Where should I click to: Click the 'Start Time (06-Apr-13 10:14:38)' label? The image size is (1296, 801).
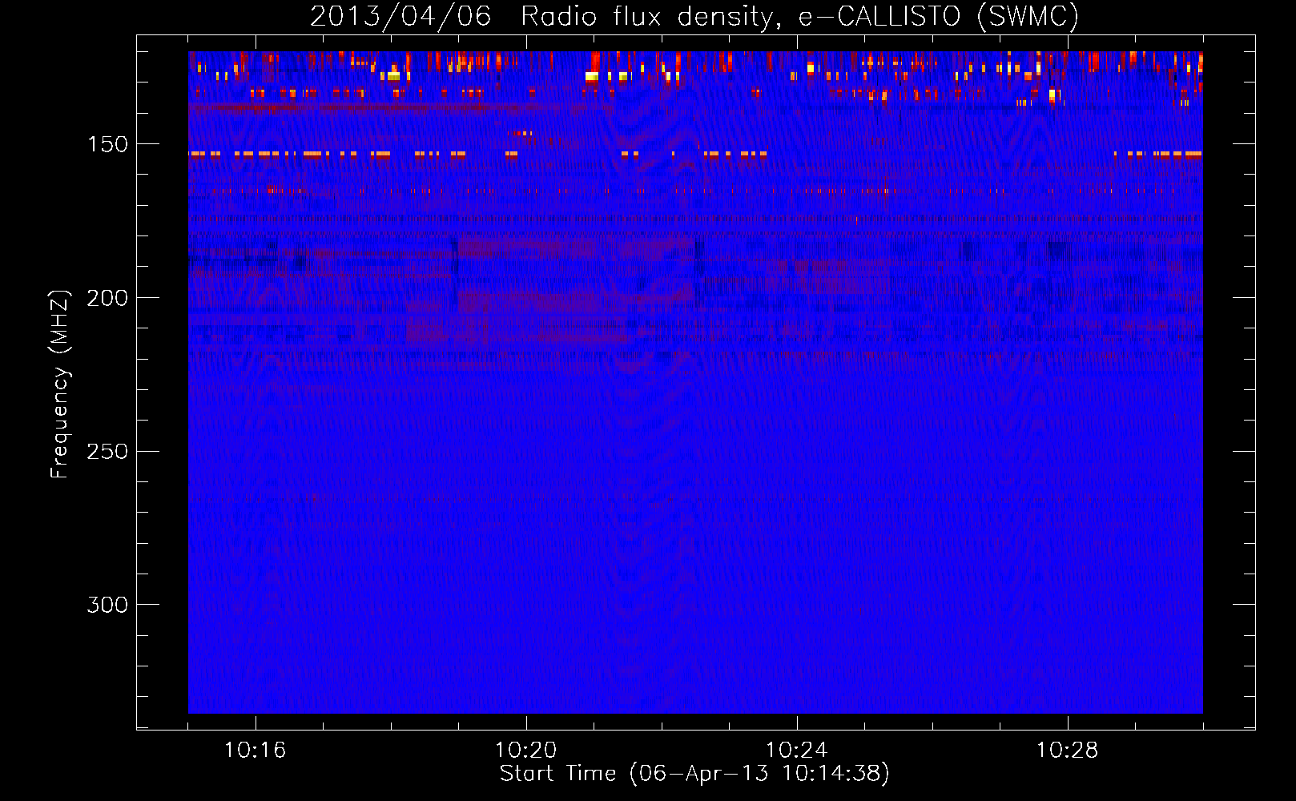694,774
